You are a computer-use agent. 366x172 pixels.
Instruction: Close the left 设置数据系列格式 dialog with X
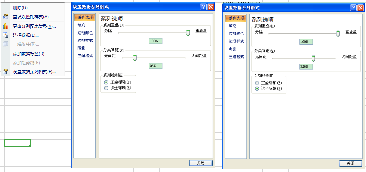click(211, 7)
